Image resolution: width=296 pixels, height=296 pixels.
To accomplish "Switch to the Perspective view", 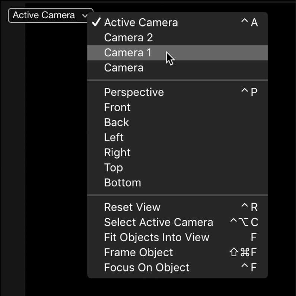I will point(134,92).
